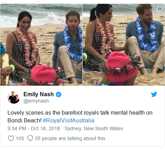Screen dimensions: 165x150
Task: Open '25 people are talking about this'
Action: [70, 138]
